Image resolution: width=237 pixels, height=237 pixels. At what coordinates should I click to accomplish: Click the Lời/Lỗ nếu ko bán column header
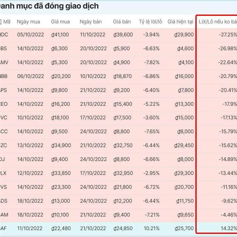tap(218, 22)
